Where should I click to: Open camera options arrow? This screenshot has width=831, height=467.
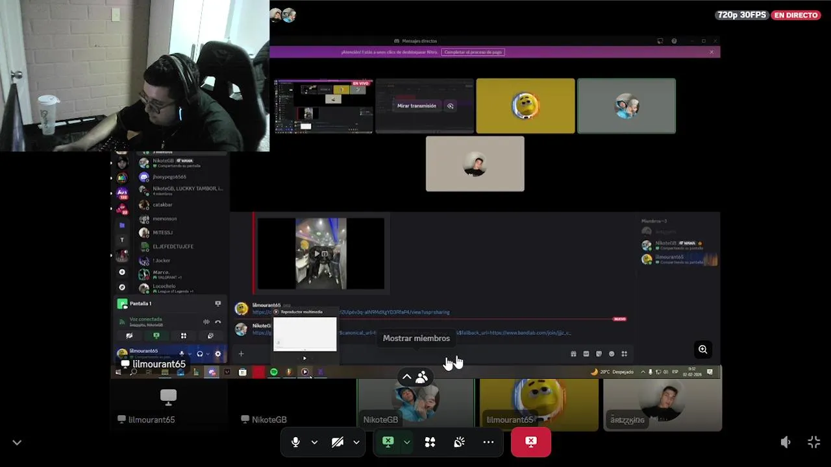356,442
